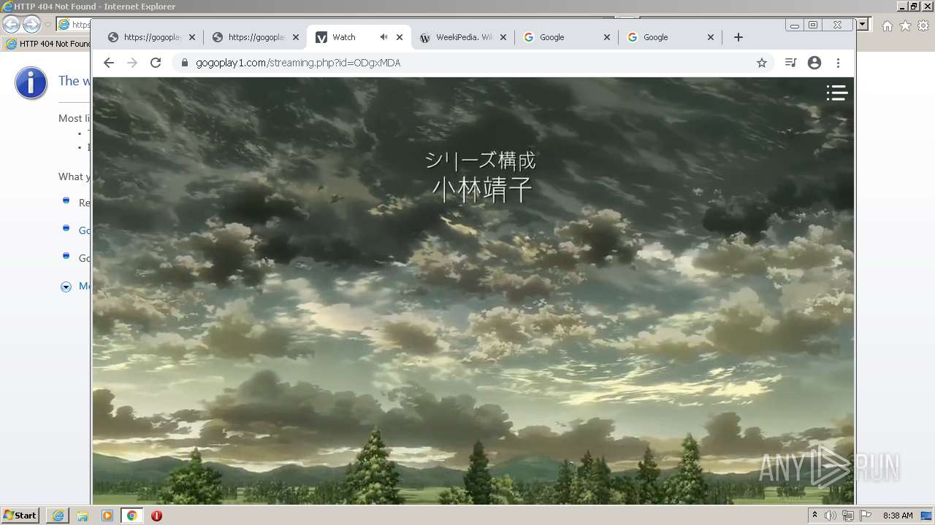The width and height of the screenshot is (935, 525).
Task: Switch to the last Google tab
Action: [671, 37]
